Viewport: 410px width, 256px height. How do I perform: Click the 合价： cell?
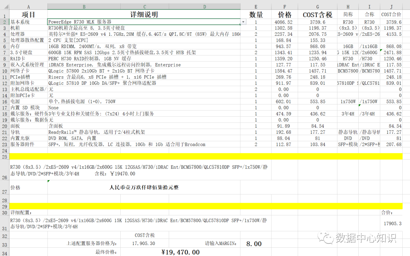(x=391, y=213)
